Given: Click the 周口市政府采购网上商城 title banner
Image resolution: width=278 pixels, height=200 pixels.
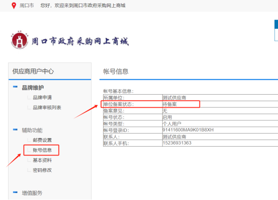Looking at the screenshot, I should coord(80,41).
